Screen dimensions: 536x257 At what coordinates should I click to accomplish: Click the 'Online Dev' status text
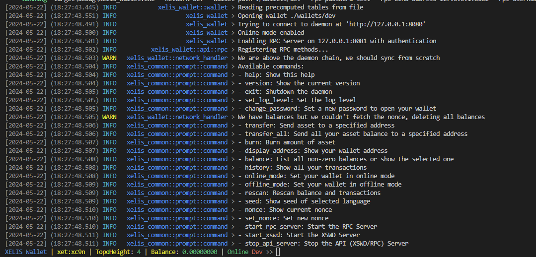tap(245, 252)
